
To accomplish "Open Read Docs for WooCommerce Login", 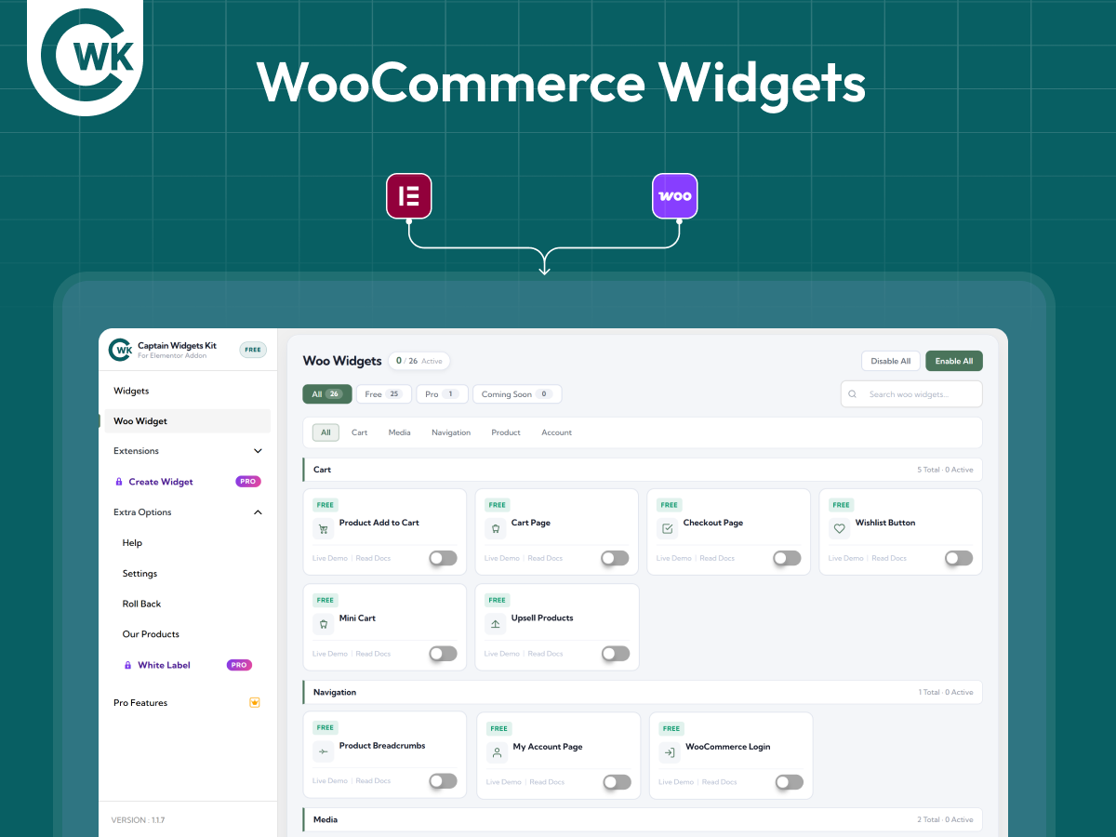I will [x=719, y=782].
